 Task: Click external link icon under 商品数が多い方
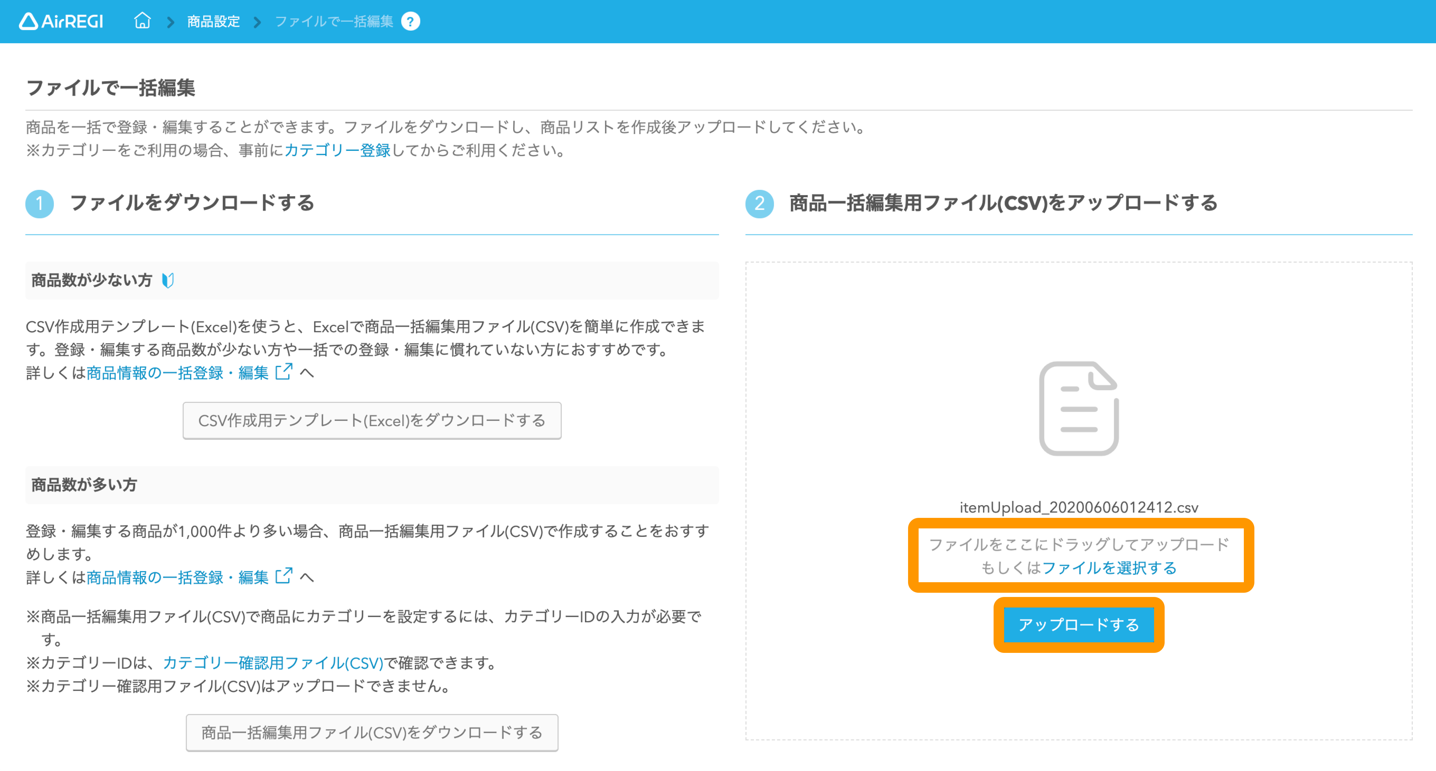284,576
